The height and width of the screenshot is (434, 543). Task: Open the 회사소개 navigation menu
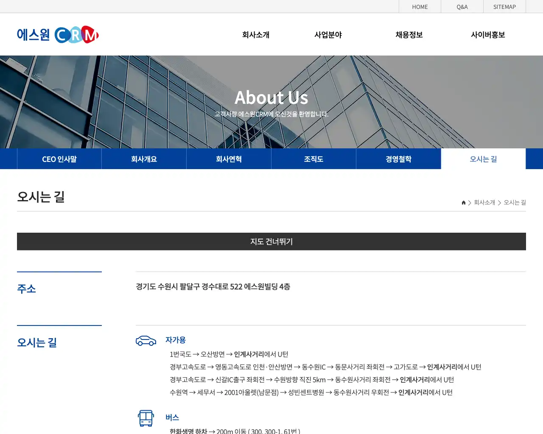tap(255, 35)
